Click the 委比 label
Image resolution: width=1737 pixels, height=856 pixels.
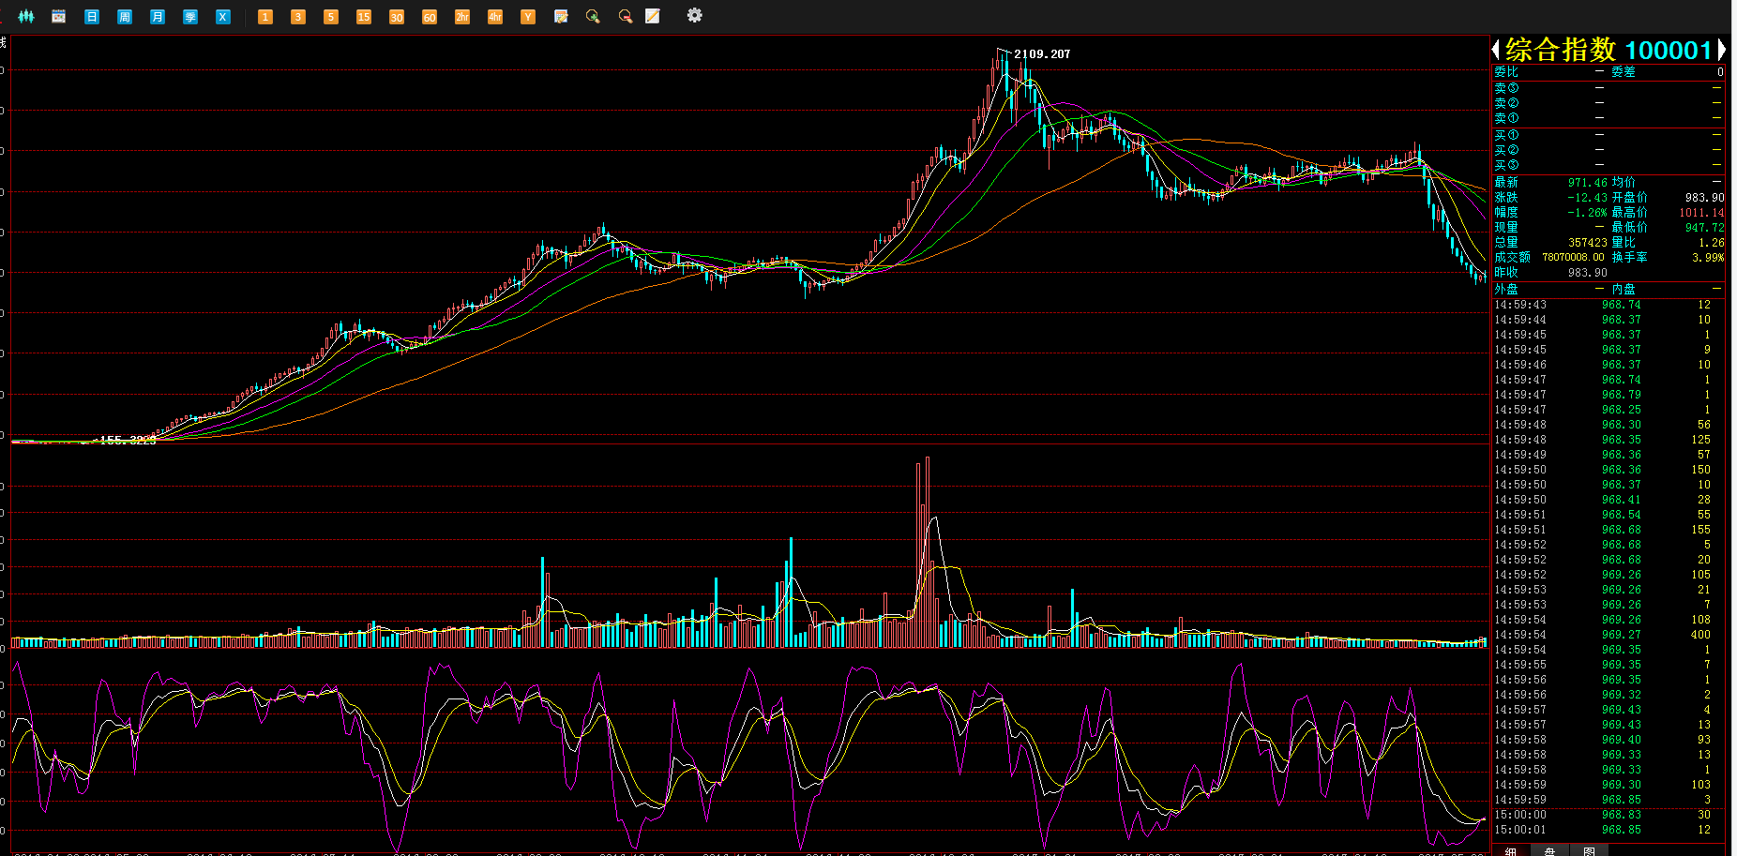pyautogui.click(x=1506, y=72)
